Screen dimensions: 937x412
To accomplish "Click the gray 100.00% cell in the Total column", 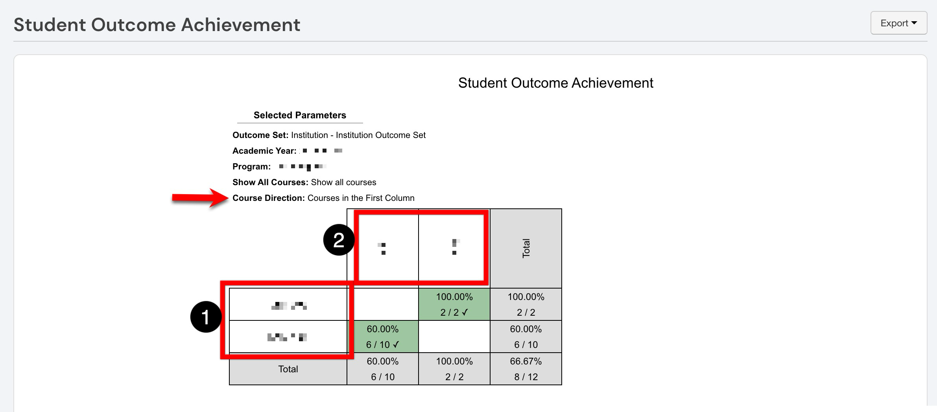I will (x=526, y=304).
